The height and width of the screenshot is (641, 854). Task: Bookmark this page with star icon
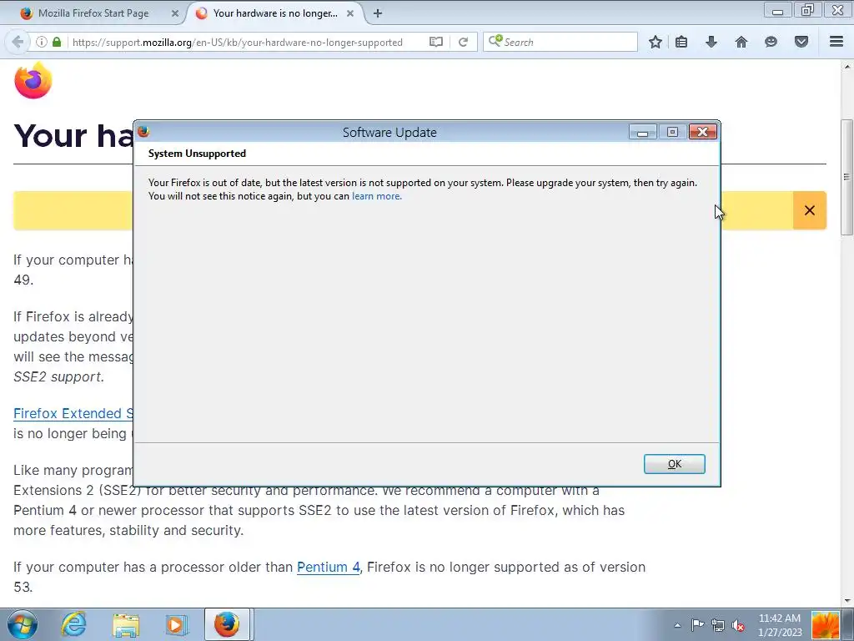tap(656, 42)
